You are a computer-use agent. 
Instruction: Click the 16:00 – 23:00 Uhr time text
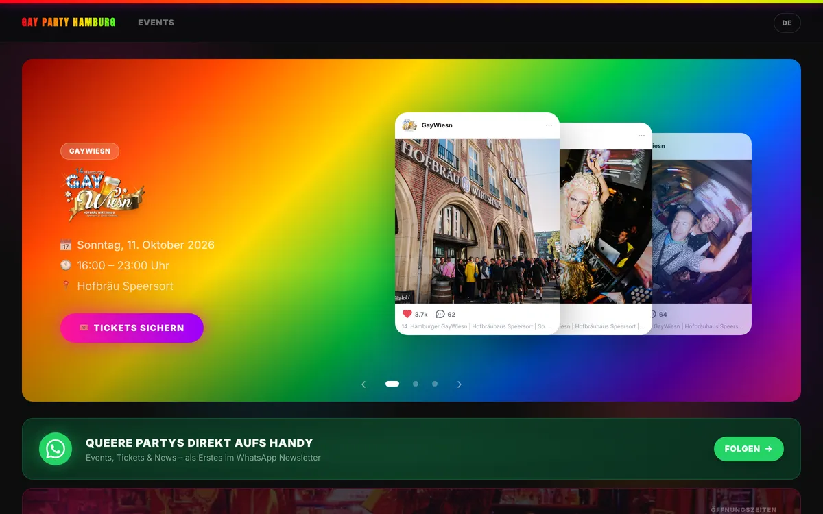(123, 265)
